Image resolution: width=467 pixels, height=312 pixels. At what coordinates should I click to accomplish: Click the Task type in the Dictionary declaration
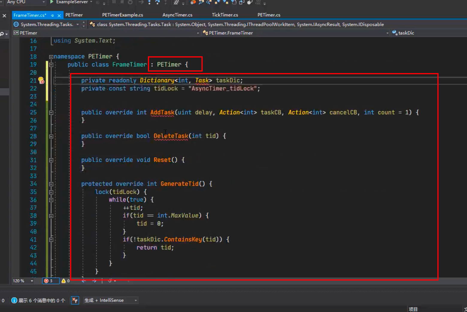pos(202,80)
